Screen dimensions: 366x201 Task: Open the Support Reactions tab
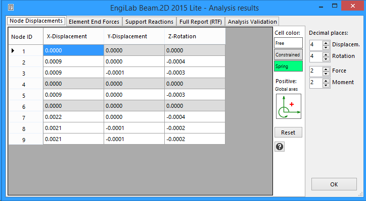(150, 22)
